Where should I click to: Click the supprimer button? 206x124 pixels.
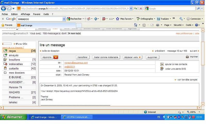coord(152,57)
